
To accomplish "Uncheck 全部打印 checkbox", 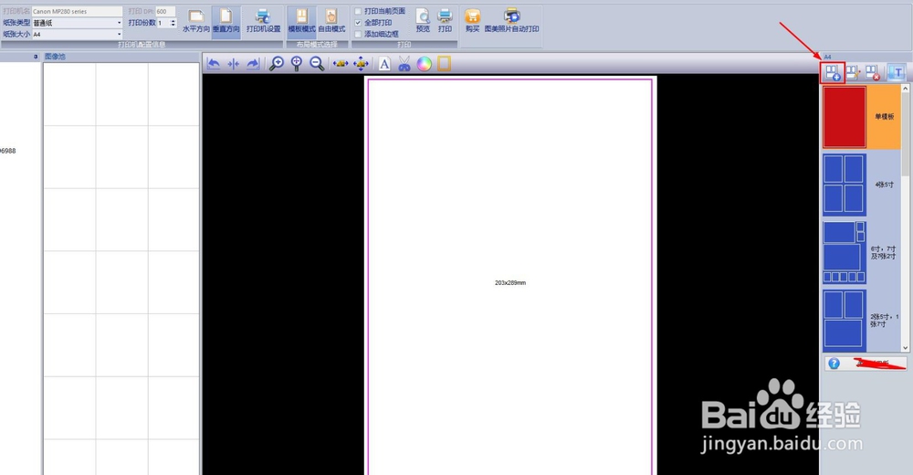I will (358, 23).
